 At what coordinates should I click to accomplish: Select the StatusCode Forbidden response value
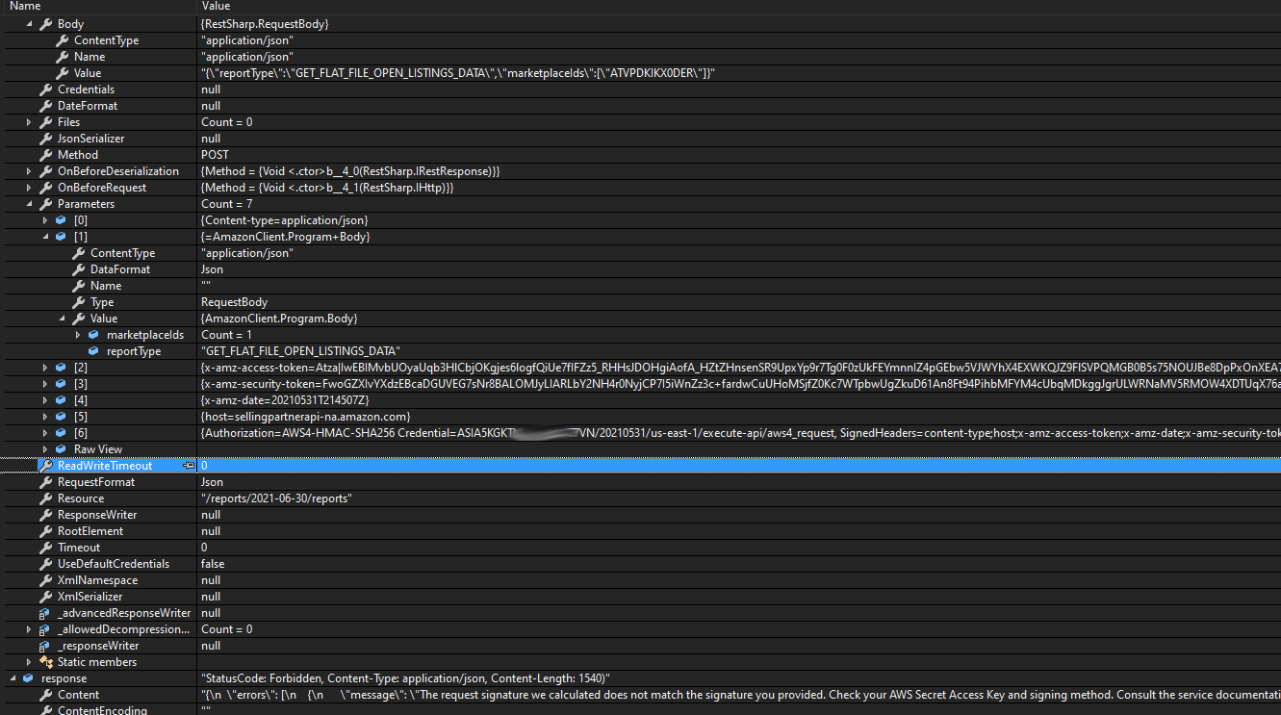pos(405,678)
